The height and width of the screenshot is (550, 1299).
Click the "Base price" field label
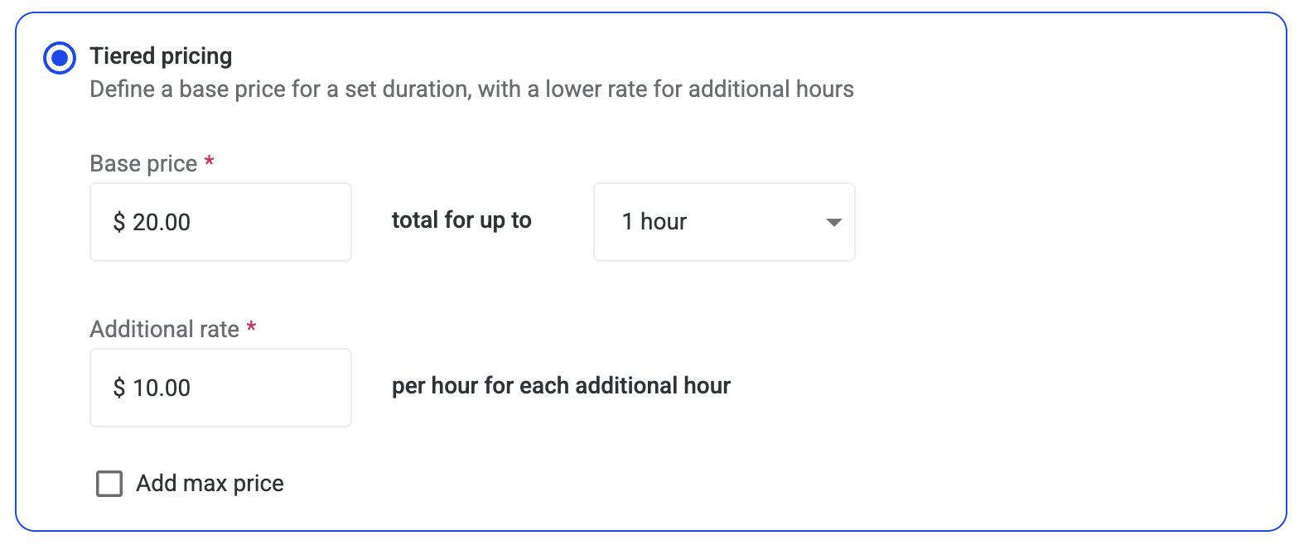pyautogui.click(x=143, y=163)
